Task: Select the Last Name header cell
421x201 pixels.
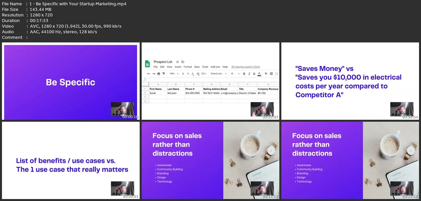Action: (x=176, y=89)
